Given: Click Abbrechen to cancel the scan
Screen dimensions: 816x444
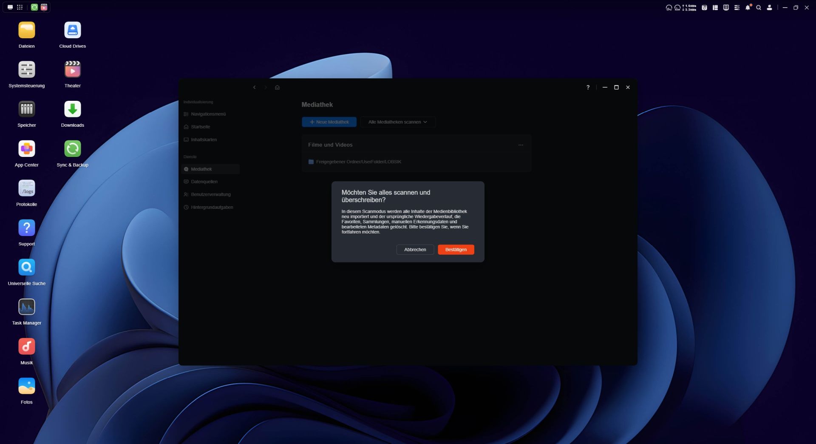Looking at the screenshot, I should coord(415,250).
